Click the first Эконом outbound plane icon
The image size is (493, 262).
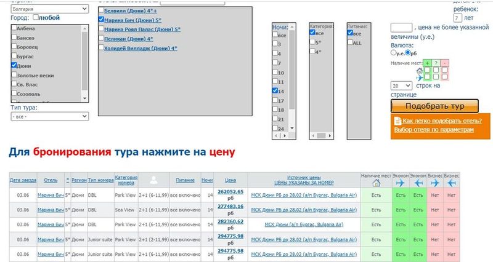(x=400, y=183)
